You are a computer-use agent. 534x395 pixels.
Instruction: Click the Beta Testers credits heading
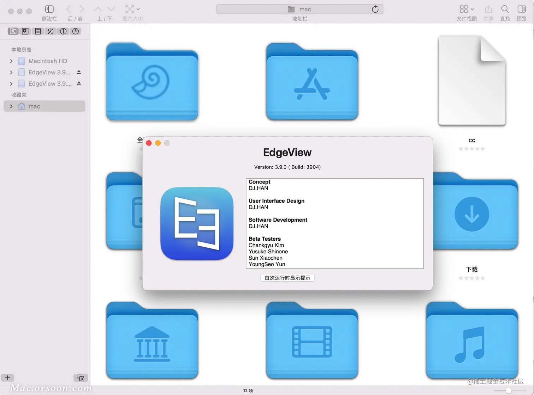(265, 239)
